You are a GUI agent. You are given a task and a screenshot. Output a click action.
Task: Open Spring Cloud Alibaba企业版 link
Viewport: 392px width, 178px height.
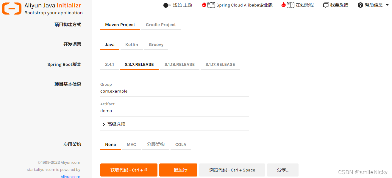click(x=244, y=5)
